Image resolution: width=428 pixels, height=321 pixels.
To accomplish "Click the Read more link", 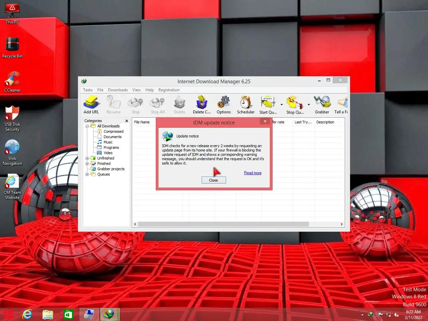I will pos(253,173).
